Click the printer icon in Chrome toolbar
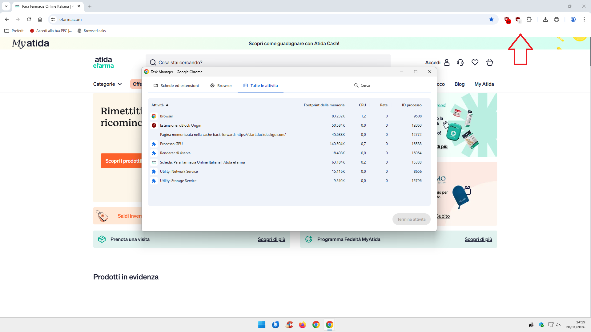 click(556, 19)
